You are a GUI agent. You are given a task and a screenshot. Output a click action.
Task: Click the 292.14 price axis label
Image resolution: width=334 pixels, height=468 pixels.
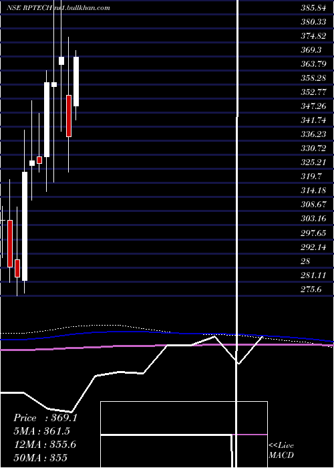point(313,247)
